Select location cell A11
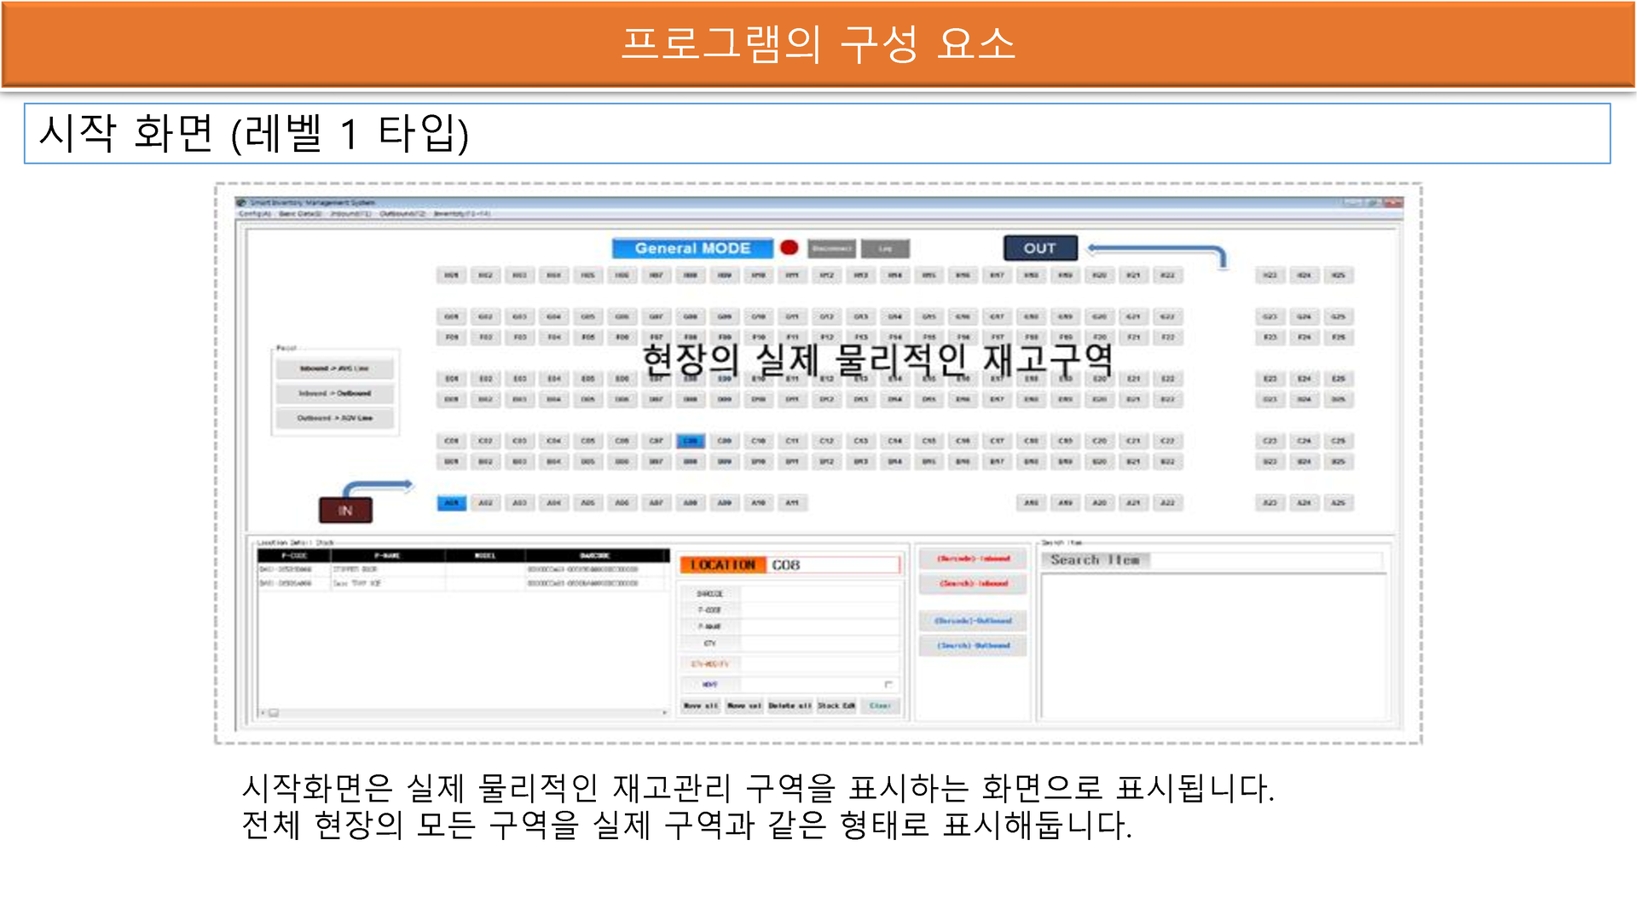The image size is (1637, 921). pos(793,503)
